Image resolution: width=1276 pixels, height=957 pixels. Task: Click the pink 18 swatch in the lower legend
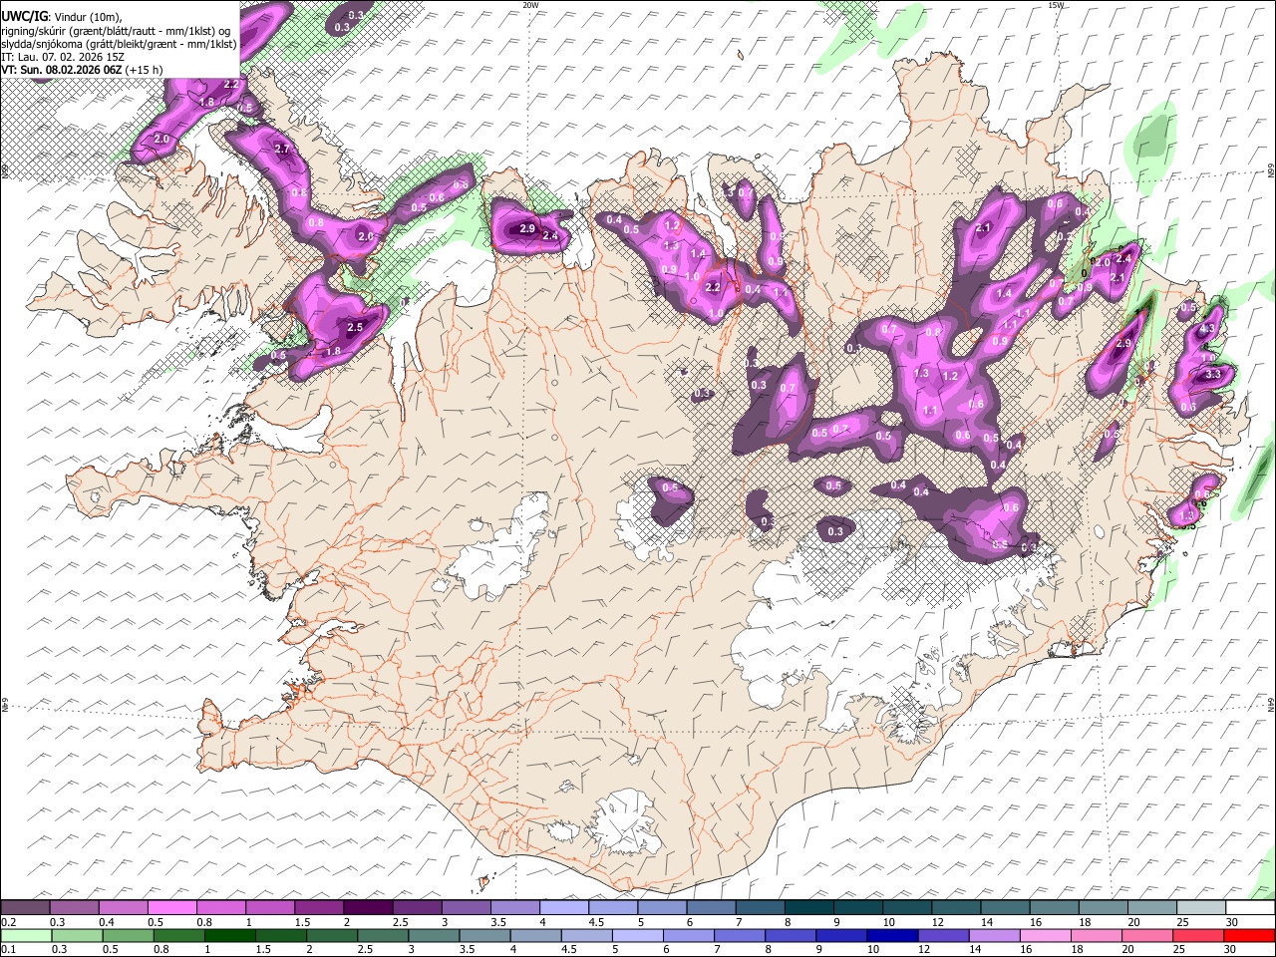pyautogui.click(x=1096, y=935)
